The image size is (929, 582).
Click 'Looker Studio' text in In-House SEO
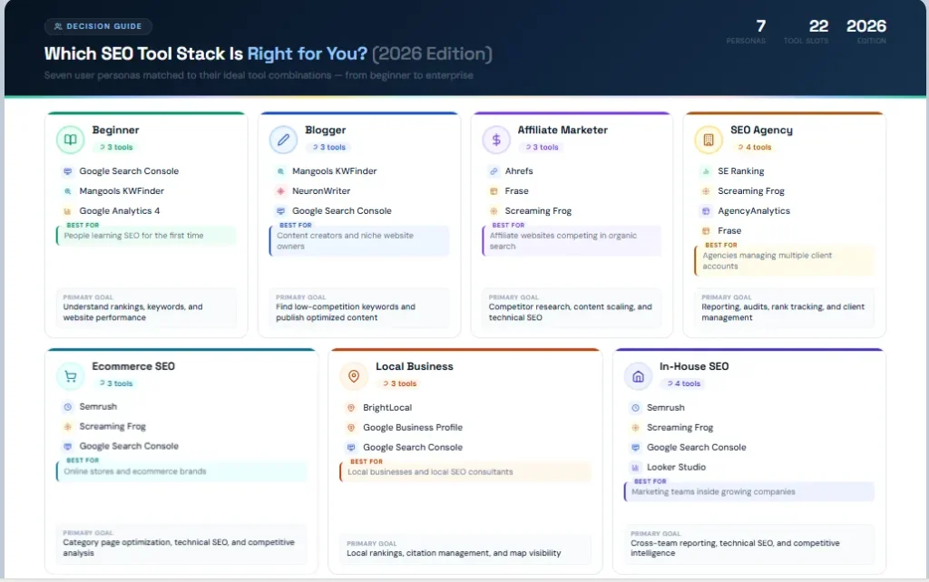tap(676, 467)
